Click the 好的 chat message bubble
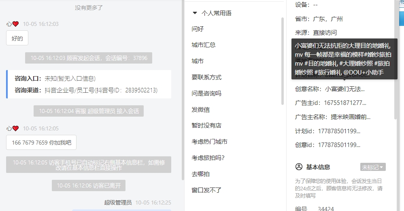404x211 pixels. click(x=17, y=38)
